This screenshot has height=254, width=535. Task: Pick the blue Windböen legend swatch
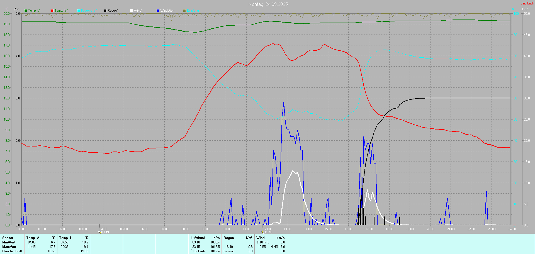[x=158, y=11]
